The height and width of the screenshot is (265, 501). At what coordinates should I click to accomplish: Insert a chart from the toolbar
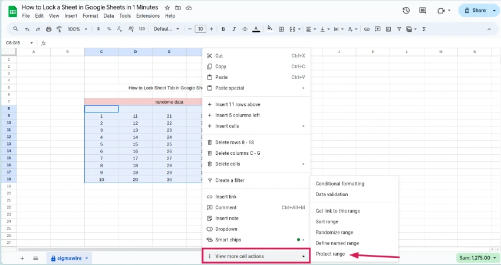[388, 29]
